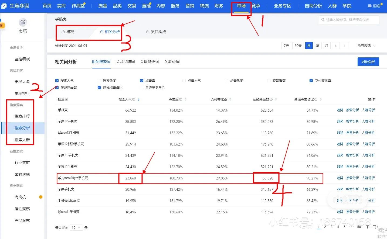This screenshot has height=239, width=387.
Task: Click the 生意参谋 logo icon
Action: [4, 5]
